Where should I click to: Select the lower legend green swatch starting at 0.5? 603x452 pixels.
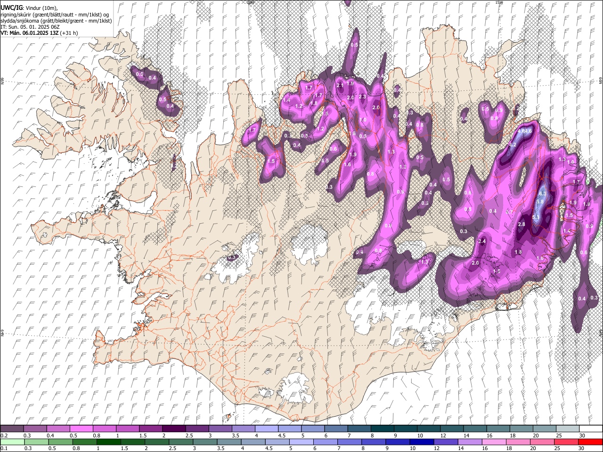coord(60,442)
